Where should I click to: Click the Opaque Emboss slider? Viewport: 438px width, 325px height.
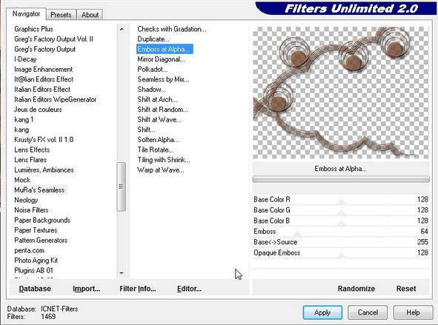coord(341,252)
